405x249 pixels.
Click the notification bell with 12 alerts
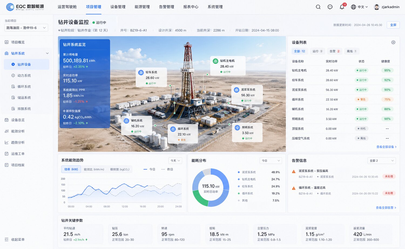point(342,7)
